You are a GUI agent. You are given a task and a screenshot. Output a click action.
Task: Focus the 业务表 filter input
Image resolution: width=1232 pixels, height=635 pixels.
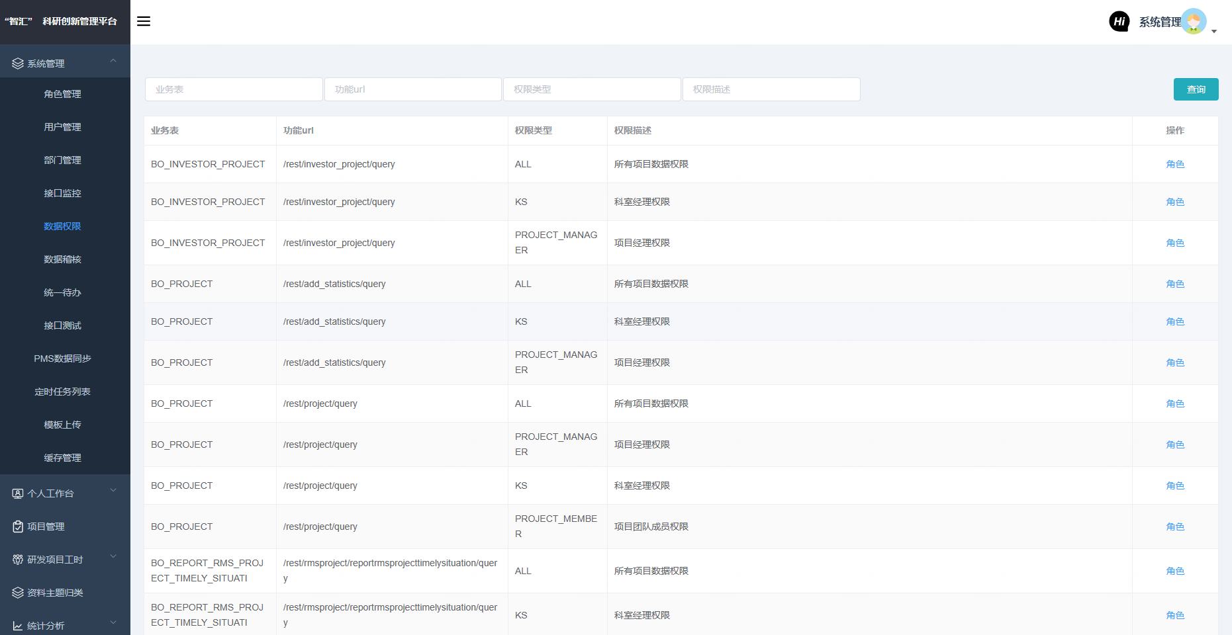point(234,89)
